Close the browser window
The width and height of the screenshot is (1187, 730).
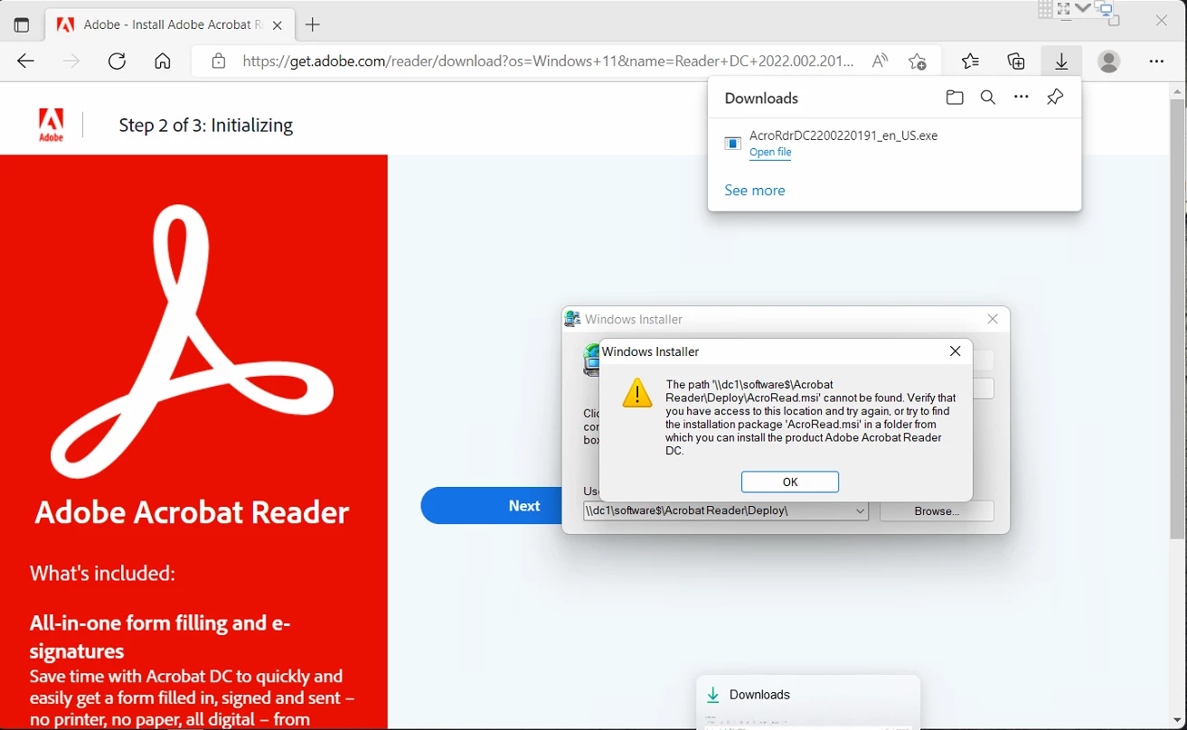click(x=1162, y=20)
